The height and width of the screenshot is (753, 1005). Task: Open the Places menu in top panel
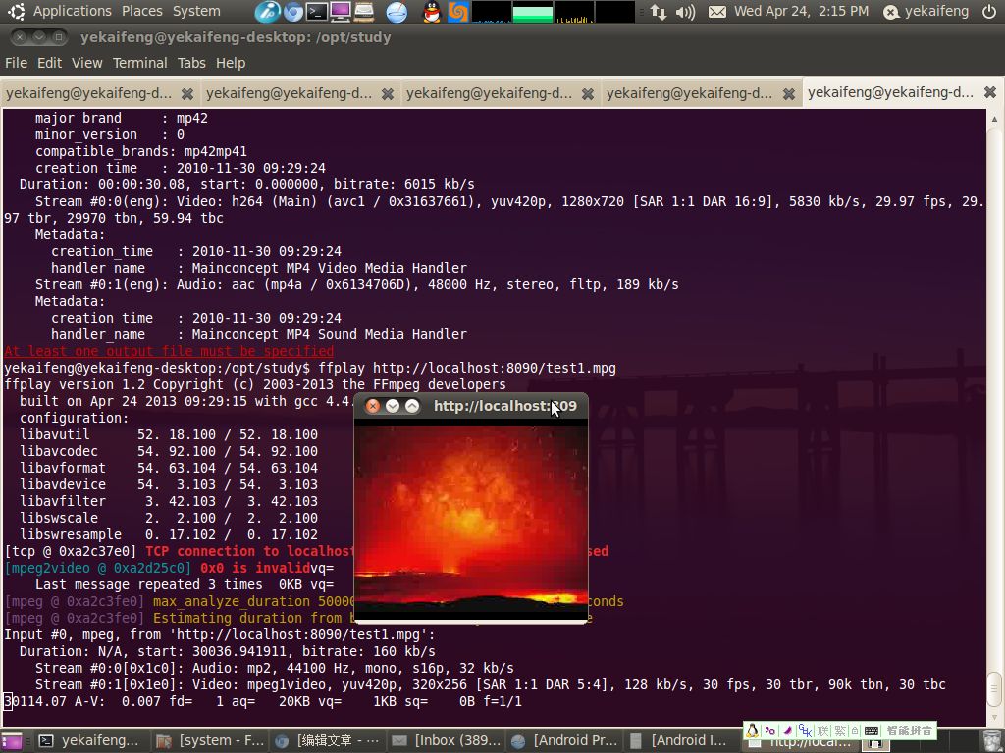(141, 11)
